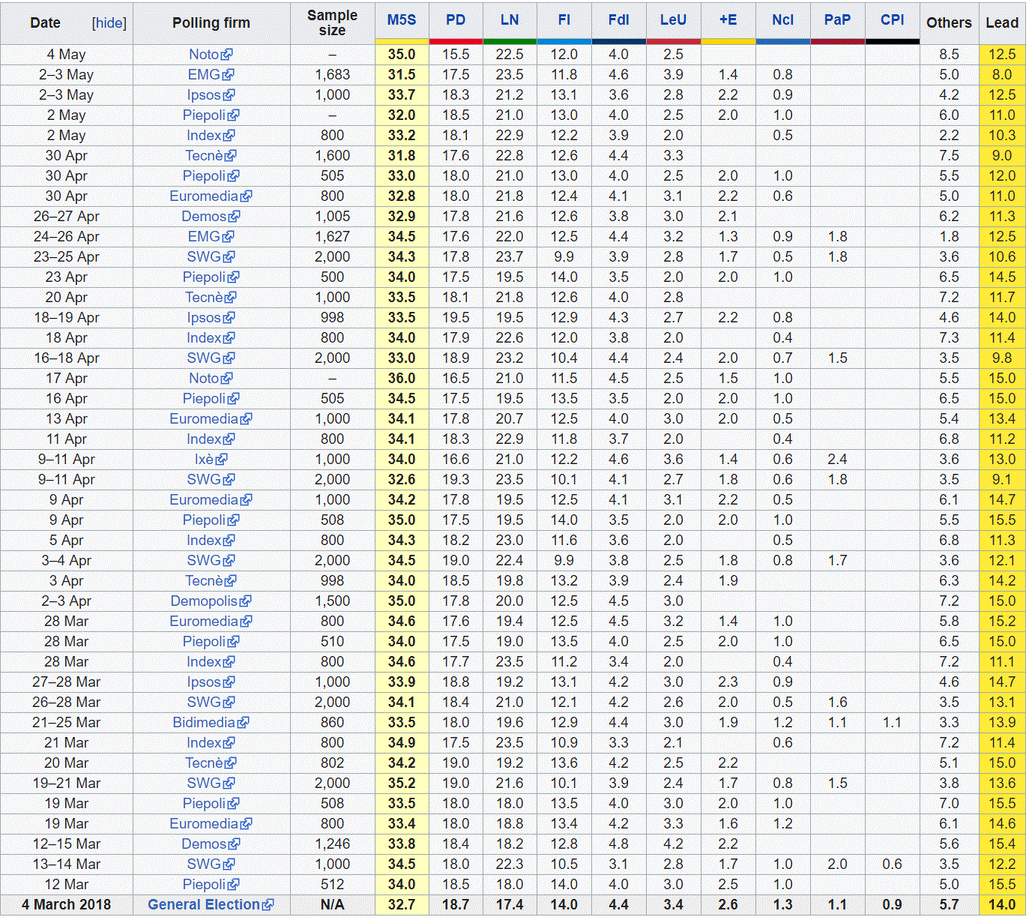
Task: Open the Euromedia link in the 13 Apr row
Action: (x=203, y=419)
